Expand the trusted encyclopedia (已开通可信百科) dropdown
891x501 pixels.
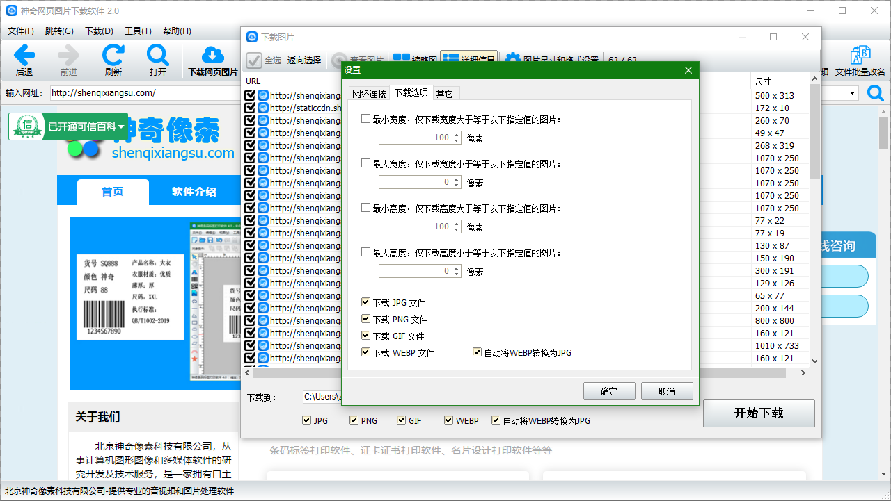point(121,127)
